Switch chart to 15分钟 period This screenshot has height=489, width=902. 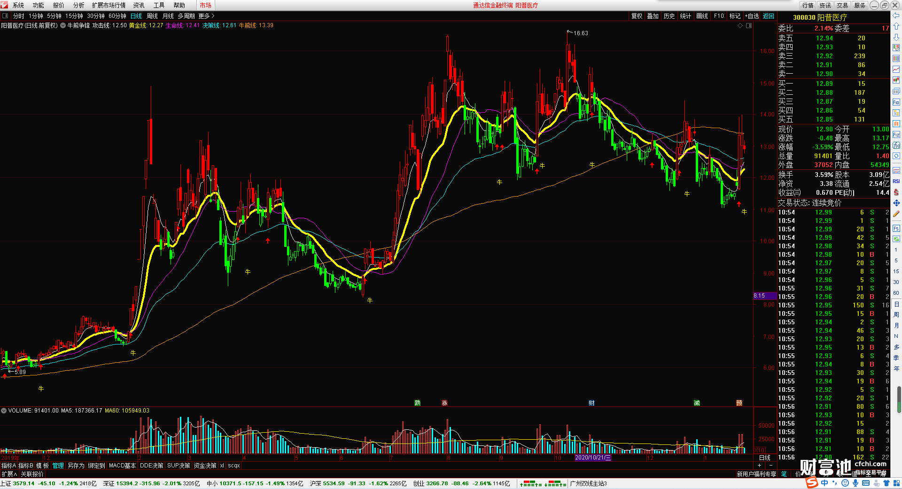coord(74,16)
